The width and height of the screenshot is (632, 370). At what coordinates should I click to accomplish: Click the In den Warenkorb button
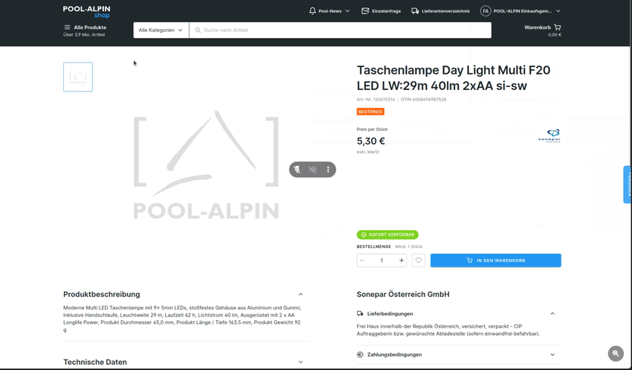495,261
